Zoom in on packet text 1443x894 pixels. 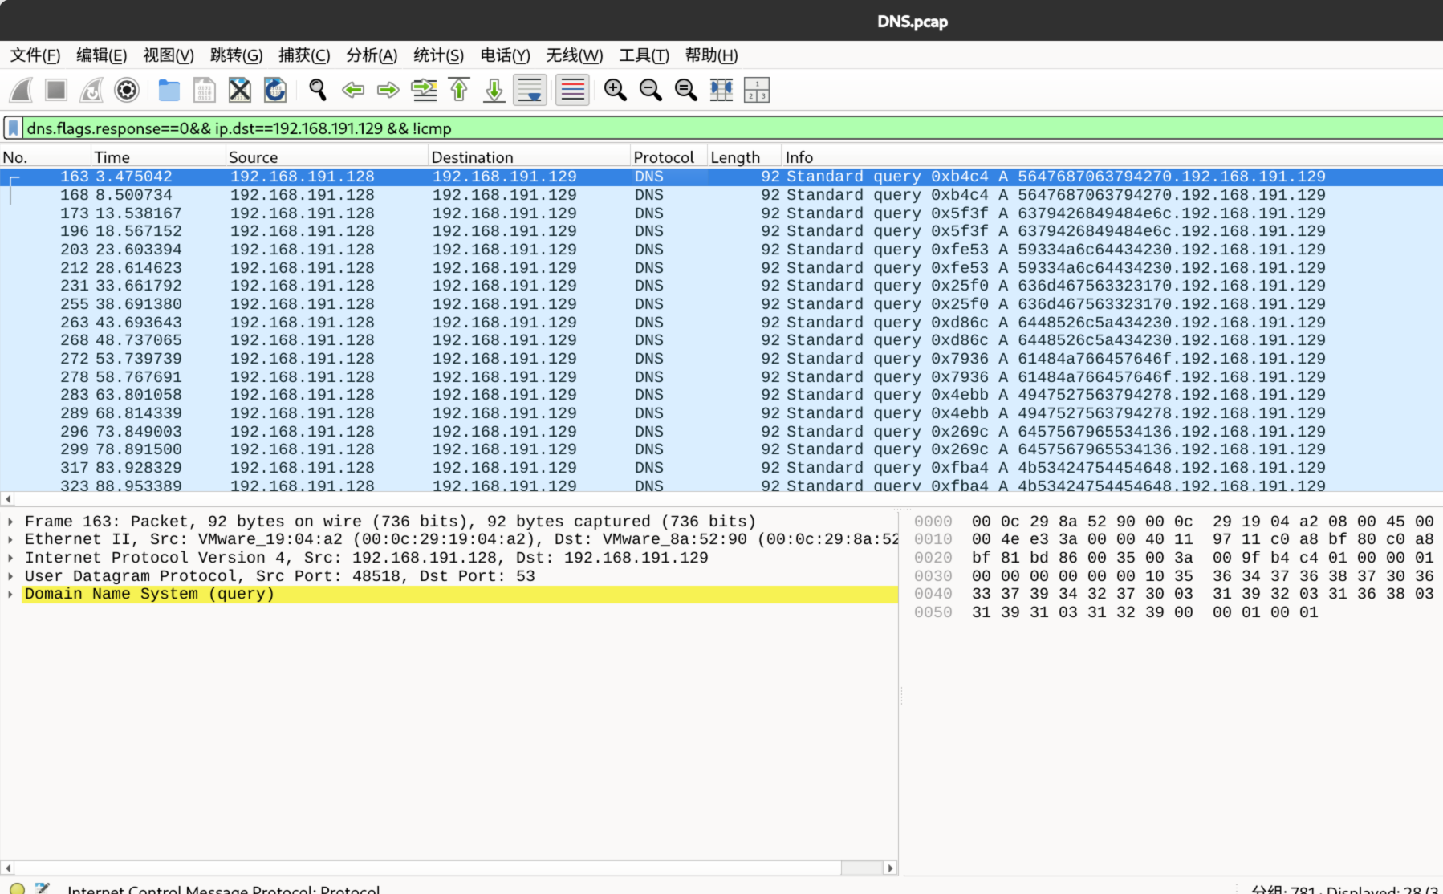click(615, 90)
